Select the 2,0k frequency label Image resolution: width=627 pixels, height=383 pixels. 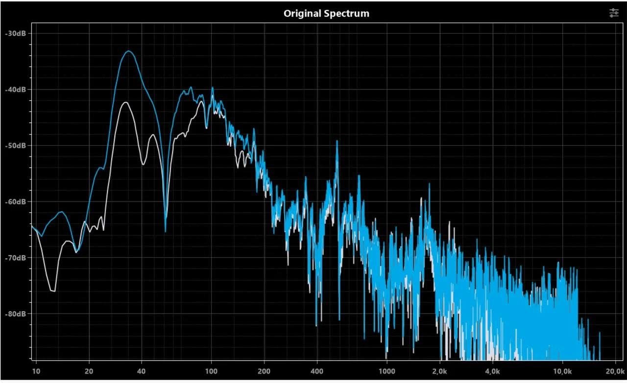(x=439, y=370)
